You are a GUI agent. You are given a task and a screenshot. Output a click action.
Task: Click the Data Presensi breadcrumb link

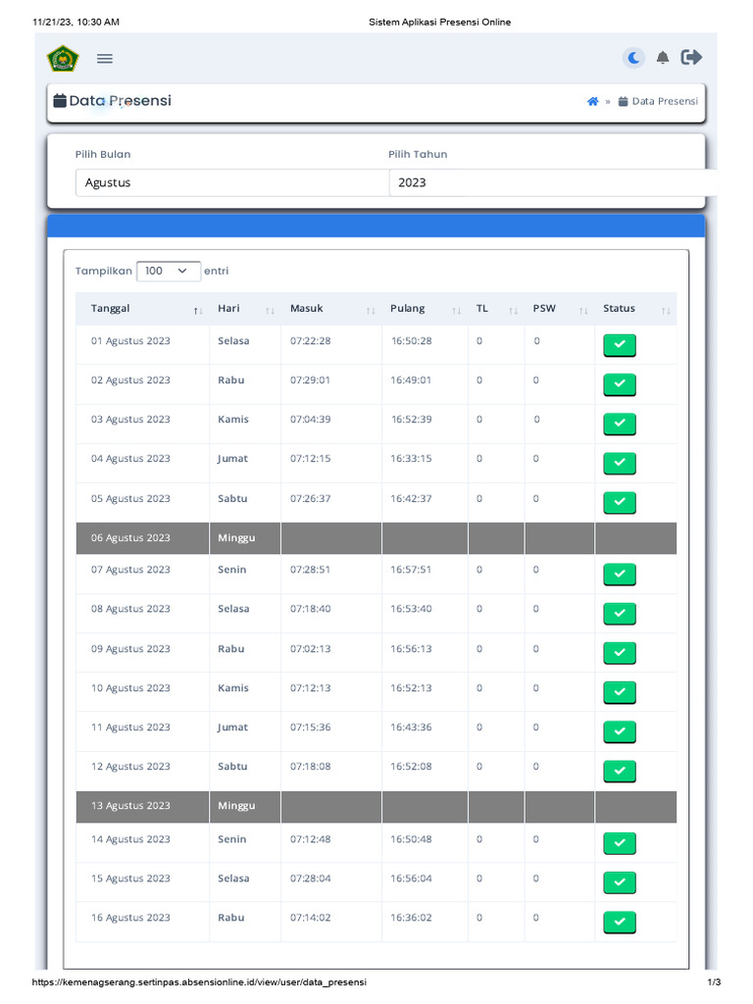point(664,101)
